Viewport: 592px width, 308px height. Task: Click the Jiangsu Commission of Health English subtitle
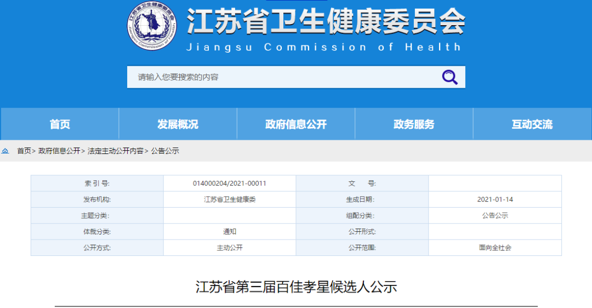point(323,47)
